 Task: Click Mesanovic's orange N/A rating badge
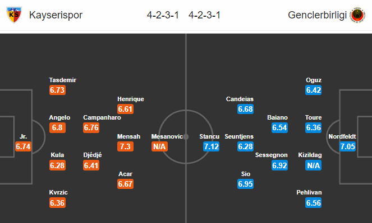(x=159, y=146)
